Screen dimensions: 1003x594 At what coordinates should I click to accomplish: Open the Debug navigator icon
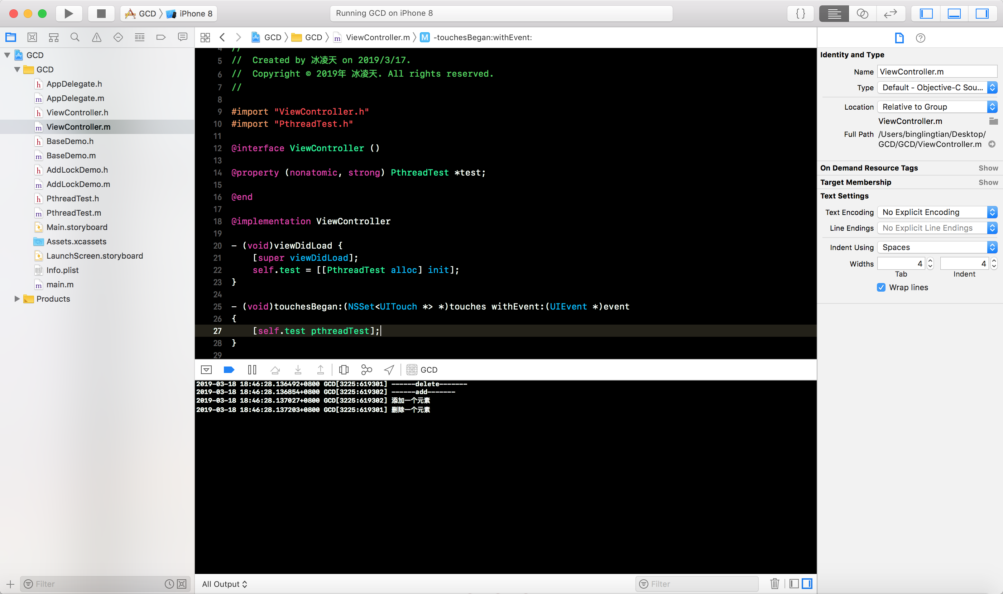[x=140, y=37]
